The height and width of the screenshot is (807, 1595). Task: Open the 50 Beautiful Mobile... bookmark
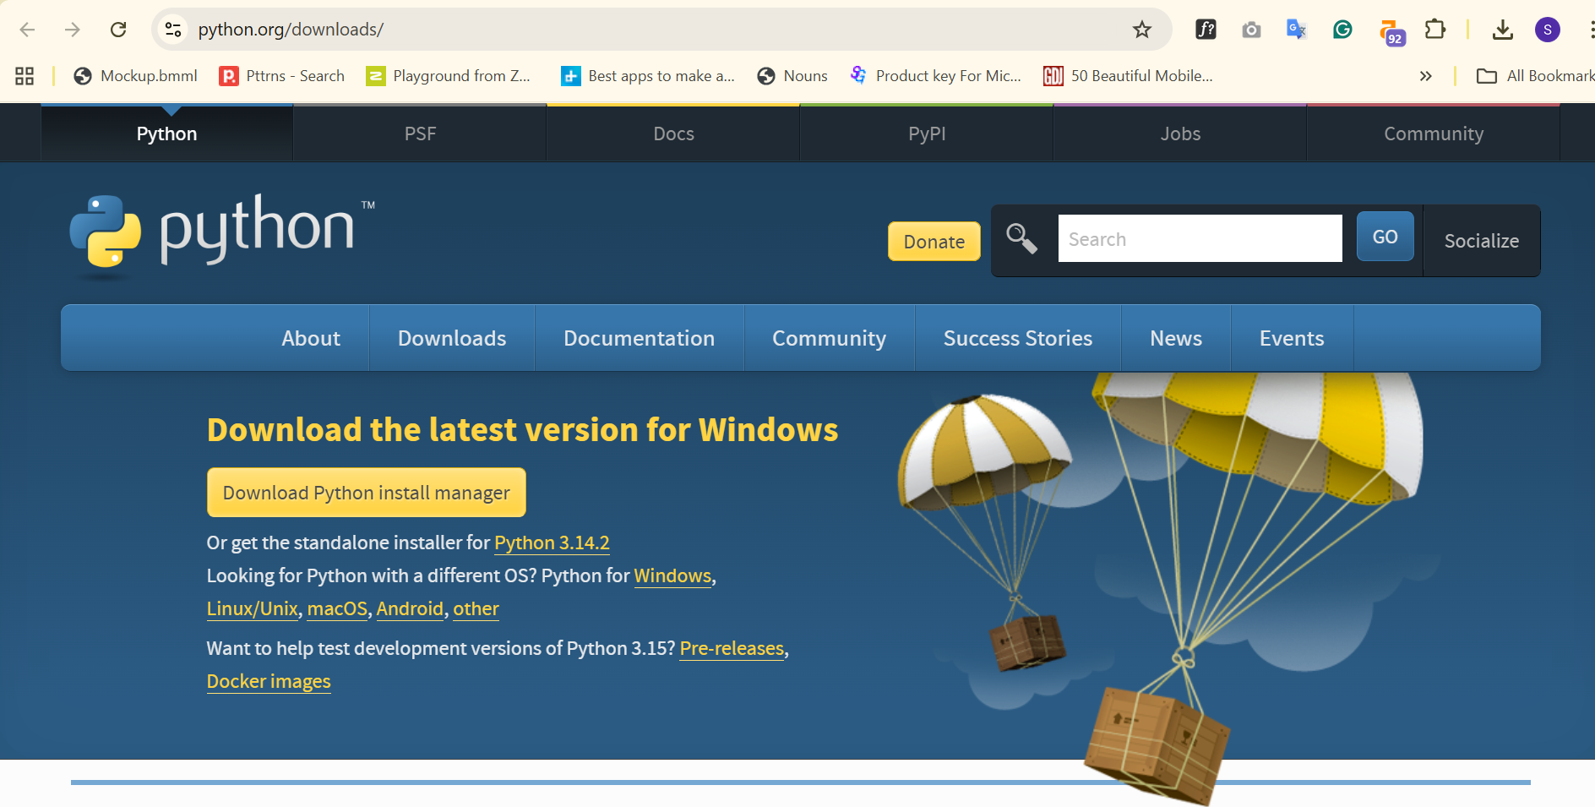coord(1128,76)
